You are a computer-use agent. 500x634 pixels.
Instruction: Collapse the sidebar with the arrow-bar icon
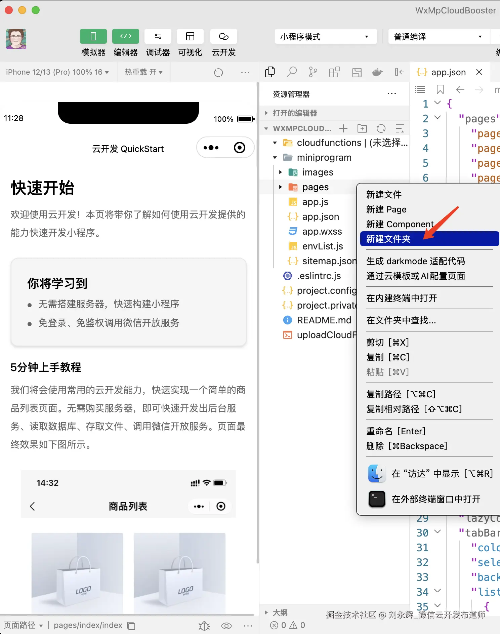tap(399, 72)
